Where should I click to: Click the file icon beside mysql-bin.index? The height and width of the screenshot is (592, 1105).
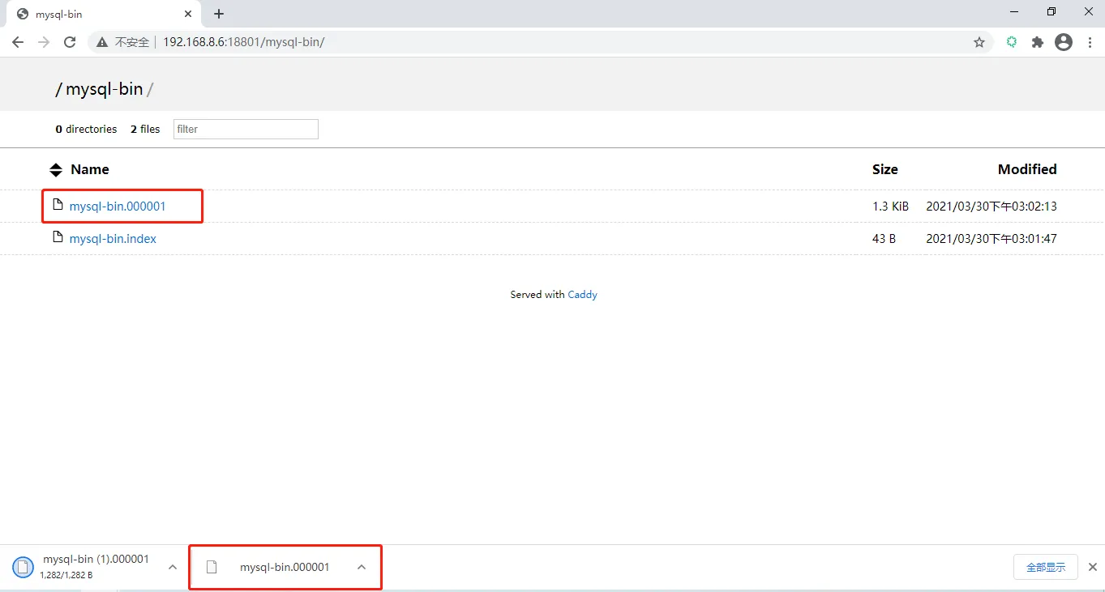58,237
